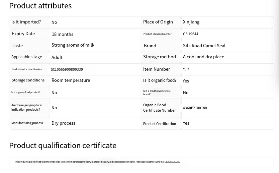This screenshot has width=279, height=173.
Task: Click the Product qualification certificate heading
Action: 63,145
